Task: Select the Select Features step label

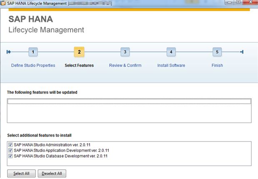Action: point(79,65)
